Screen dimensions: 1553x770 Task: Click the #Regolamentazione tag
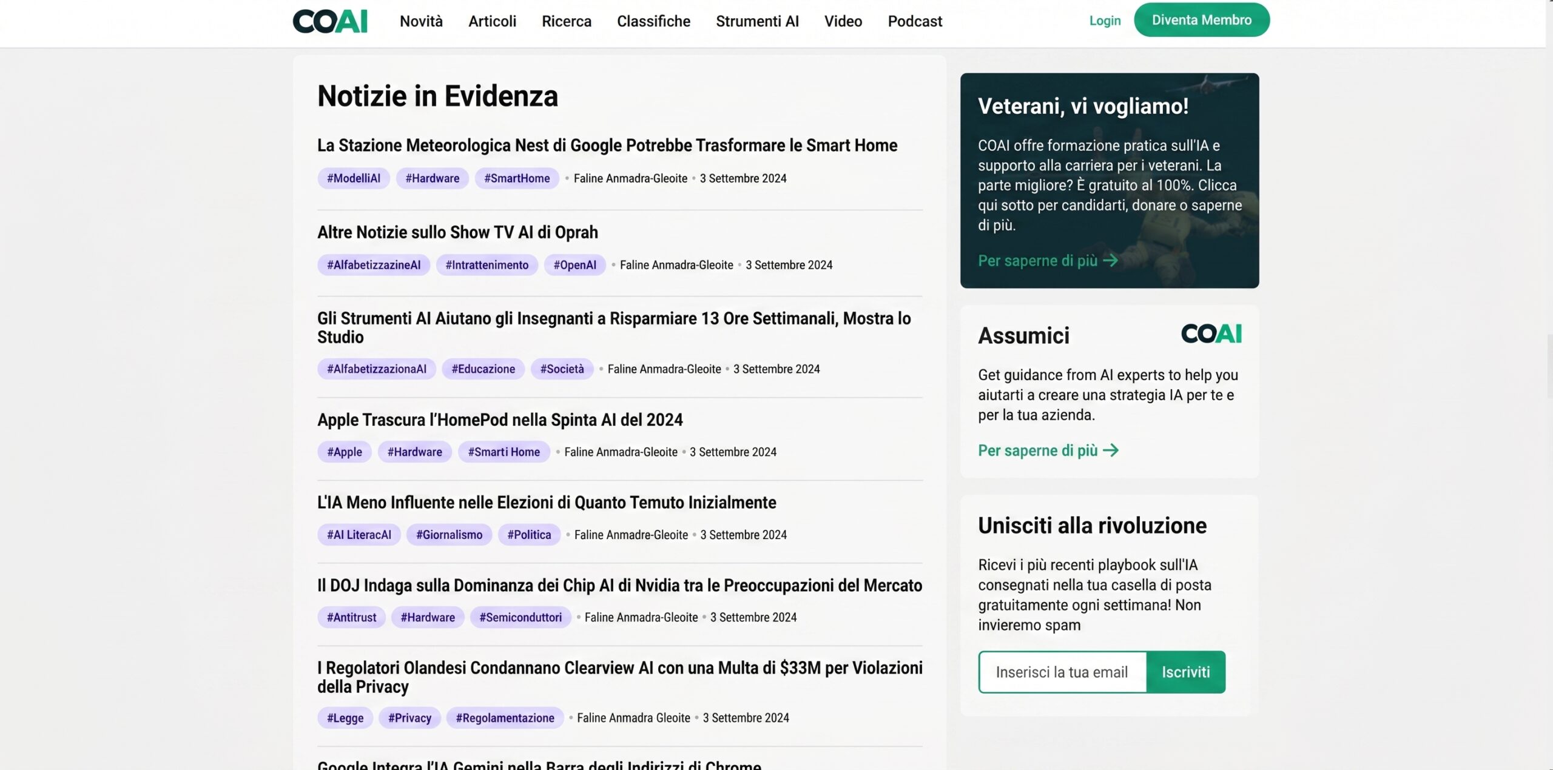(x=505, y=718)
